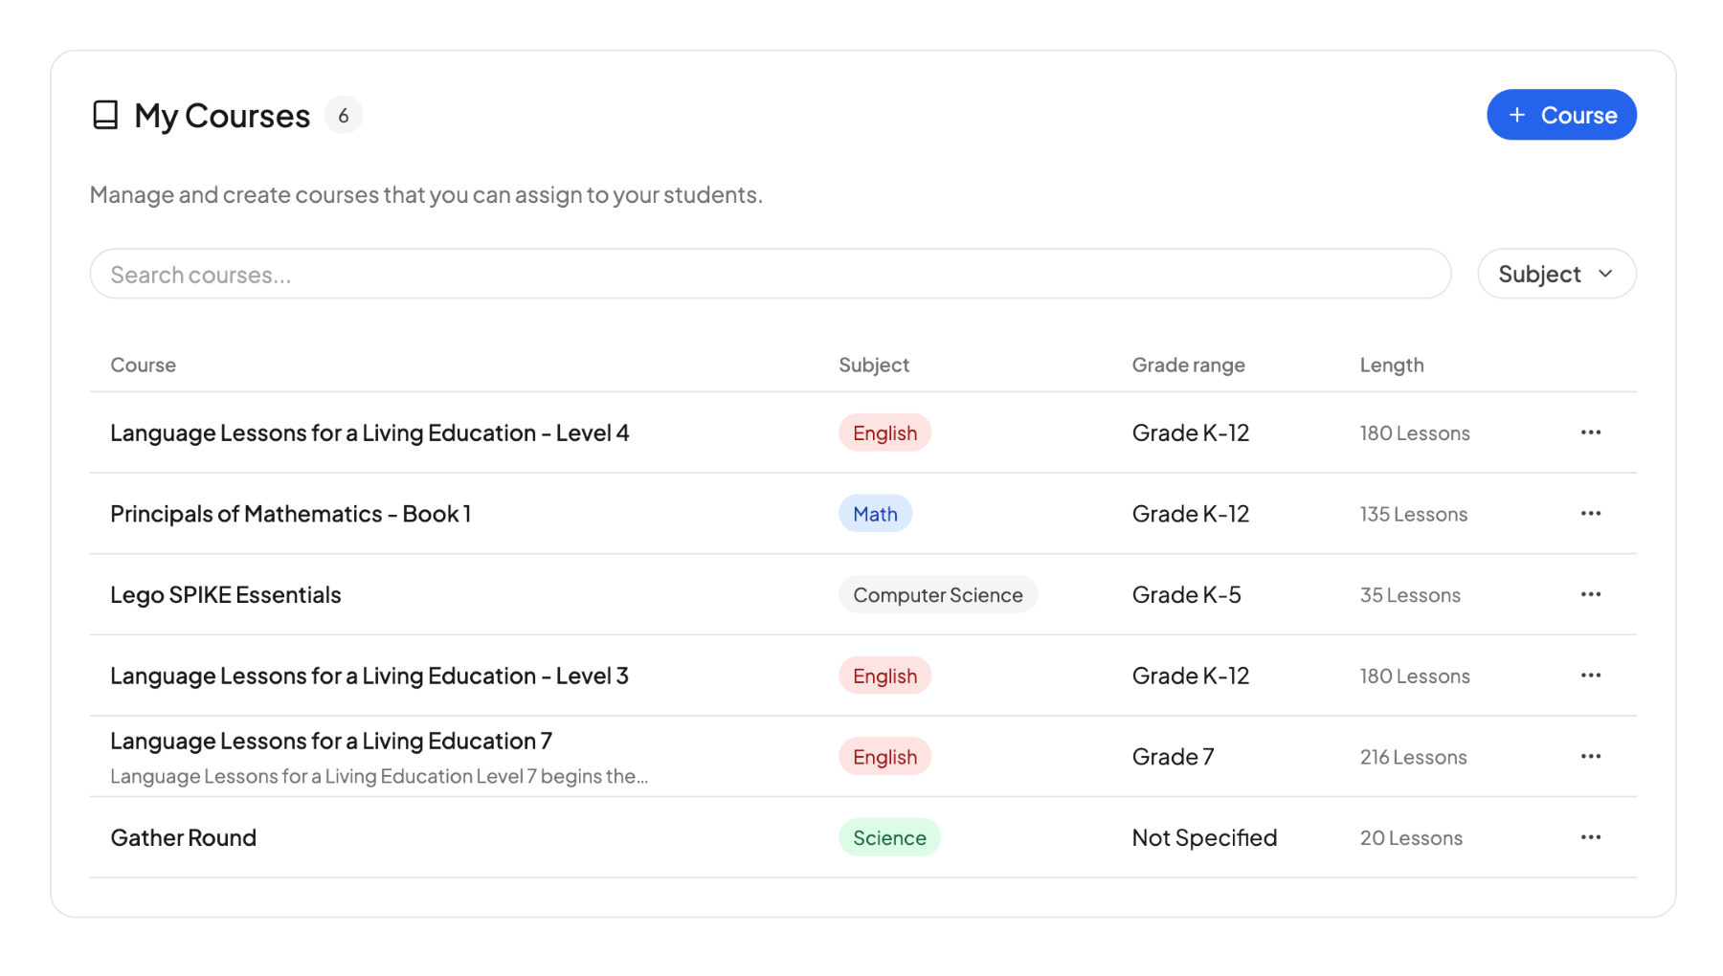Open more options for Language Lessons Level 4
Image resolution: width=1723 pixels, height=976 pixels.
coord(1590,433)
